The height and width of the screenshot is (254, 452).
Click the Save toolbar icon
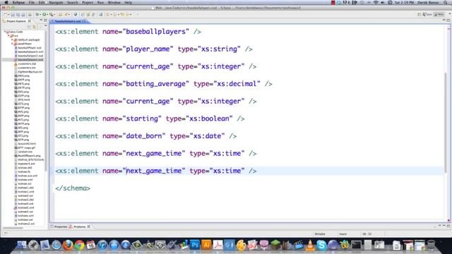click(13, 14)
